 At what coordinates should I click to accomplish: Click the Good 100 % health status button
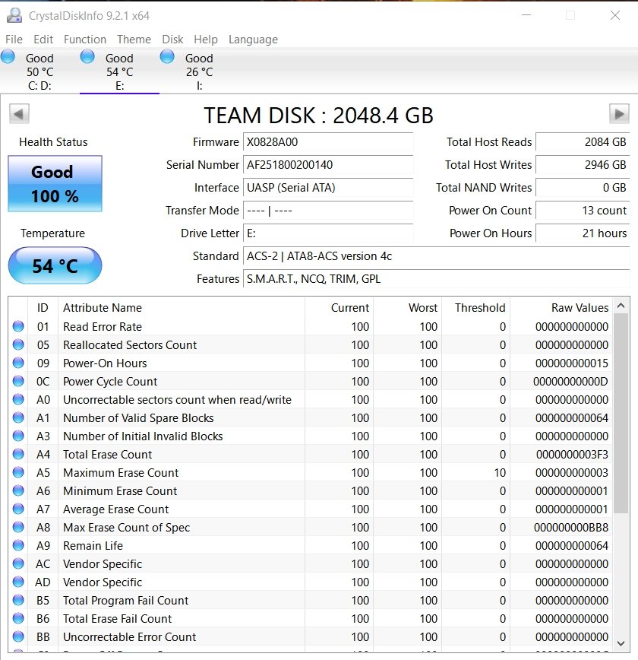pyautogui.click(x=55, y=184)
